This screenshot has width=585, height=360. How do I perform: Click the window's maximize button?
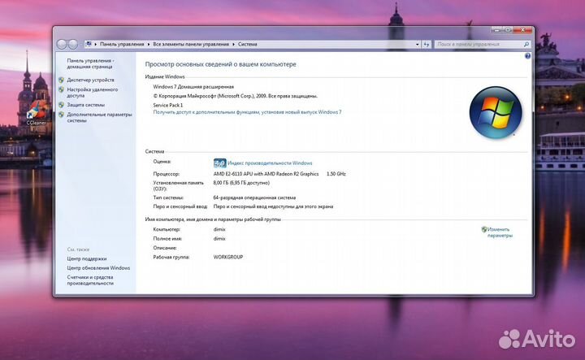coord(507,30)
